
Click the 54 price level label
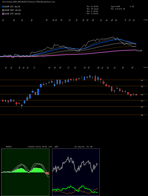[142, 95]
